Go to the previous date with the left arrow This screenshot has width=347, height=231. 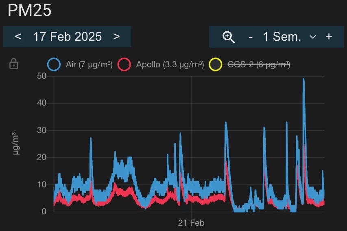coord(18,37)
